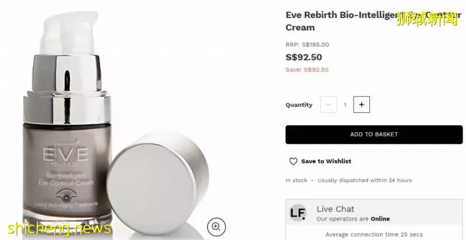Click the In stock dispatch notice
The height and width of the screenshot is (240, 466).
pos(348,181)
